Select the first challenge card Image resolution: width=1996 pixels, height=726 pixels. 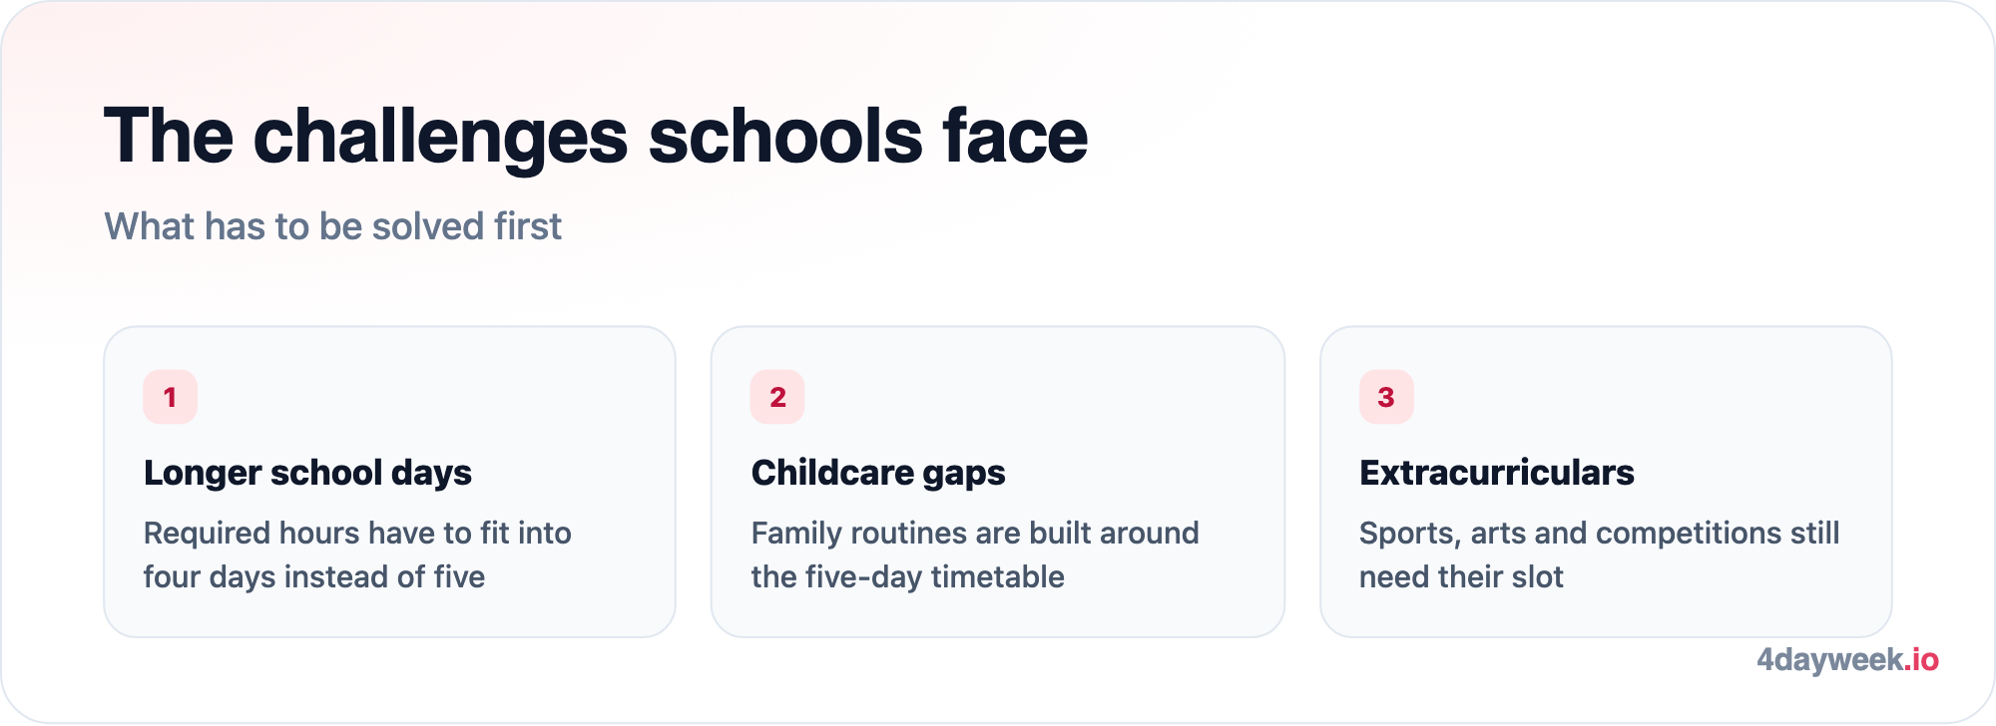click(389, 482)
